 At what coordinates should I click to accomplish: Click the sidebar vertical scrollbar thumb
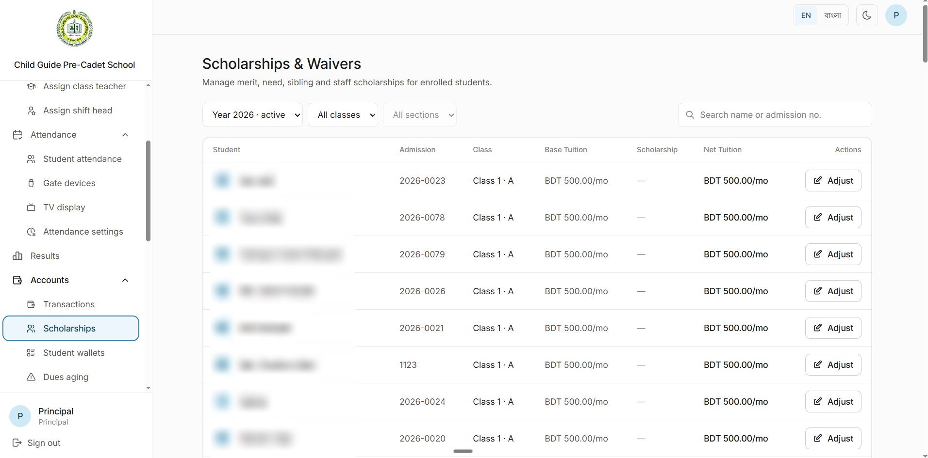[x=148, y=190]
